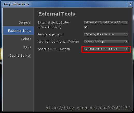Open the General preferences section

[25, 22]
